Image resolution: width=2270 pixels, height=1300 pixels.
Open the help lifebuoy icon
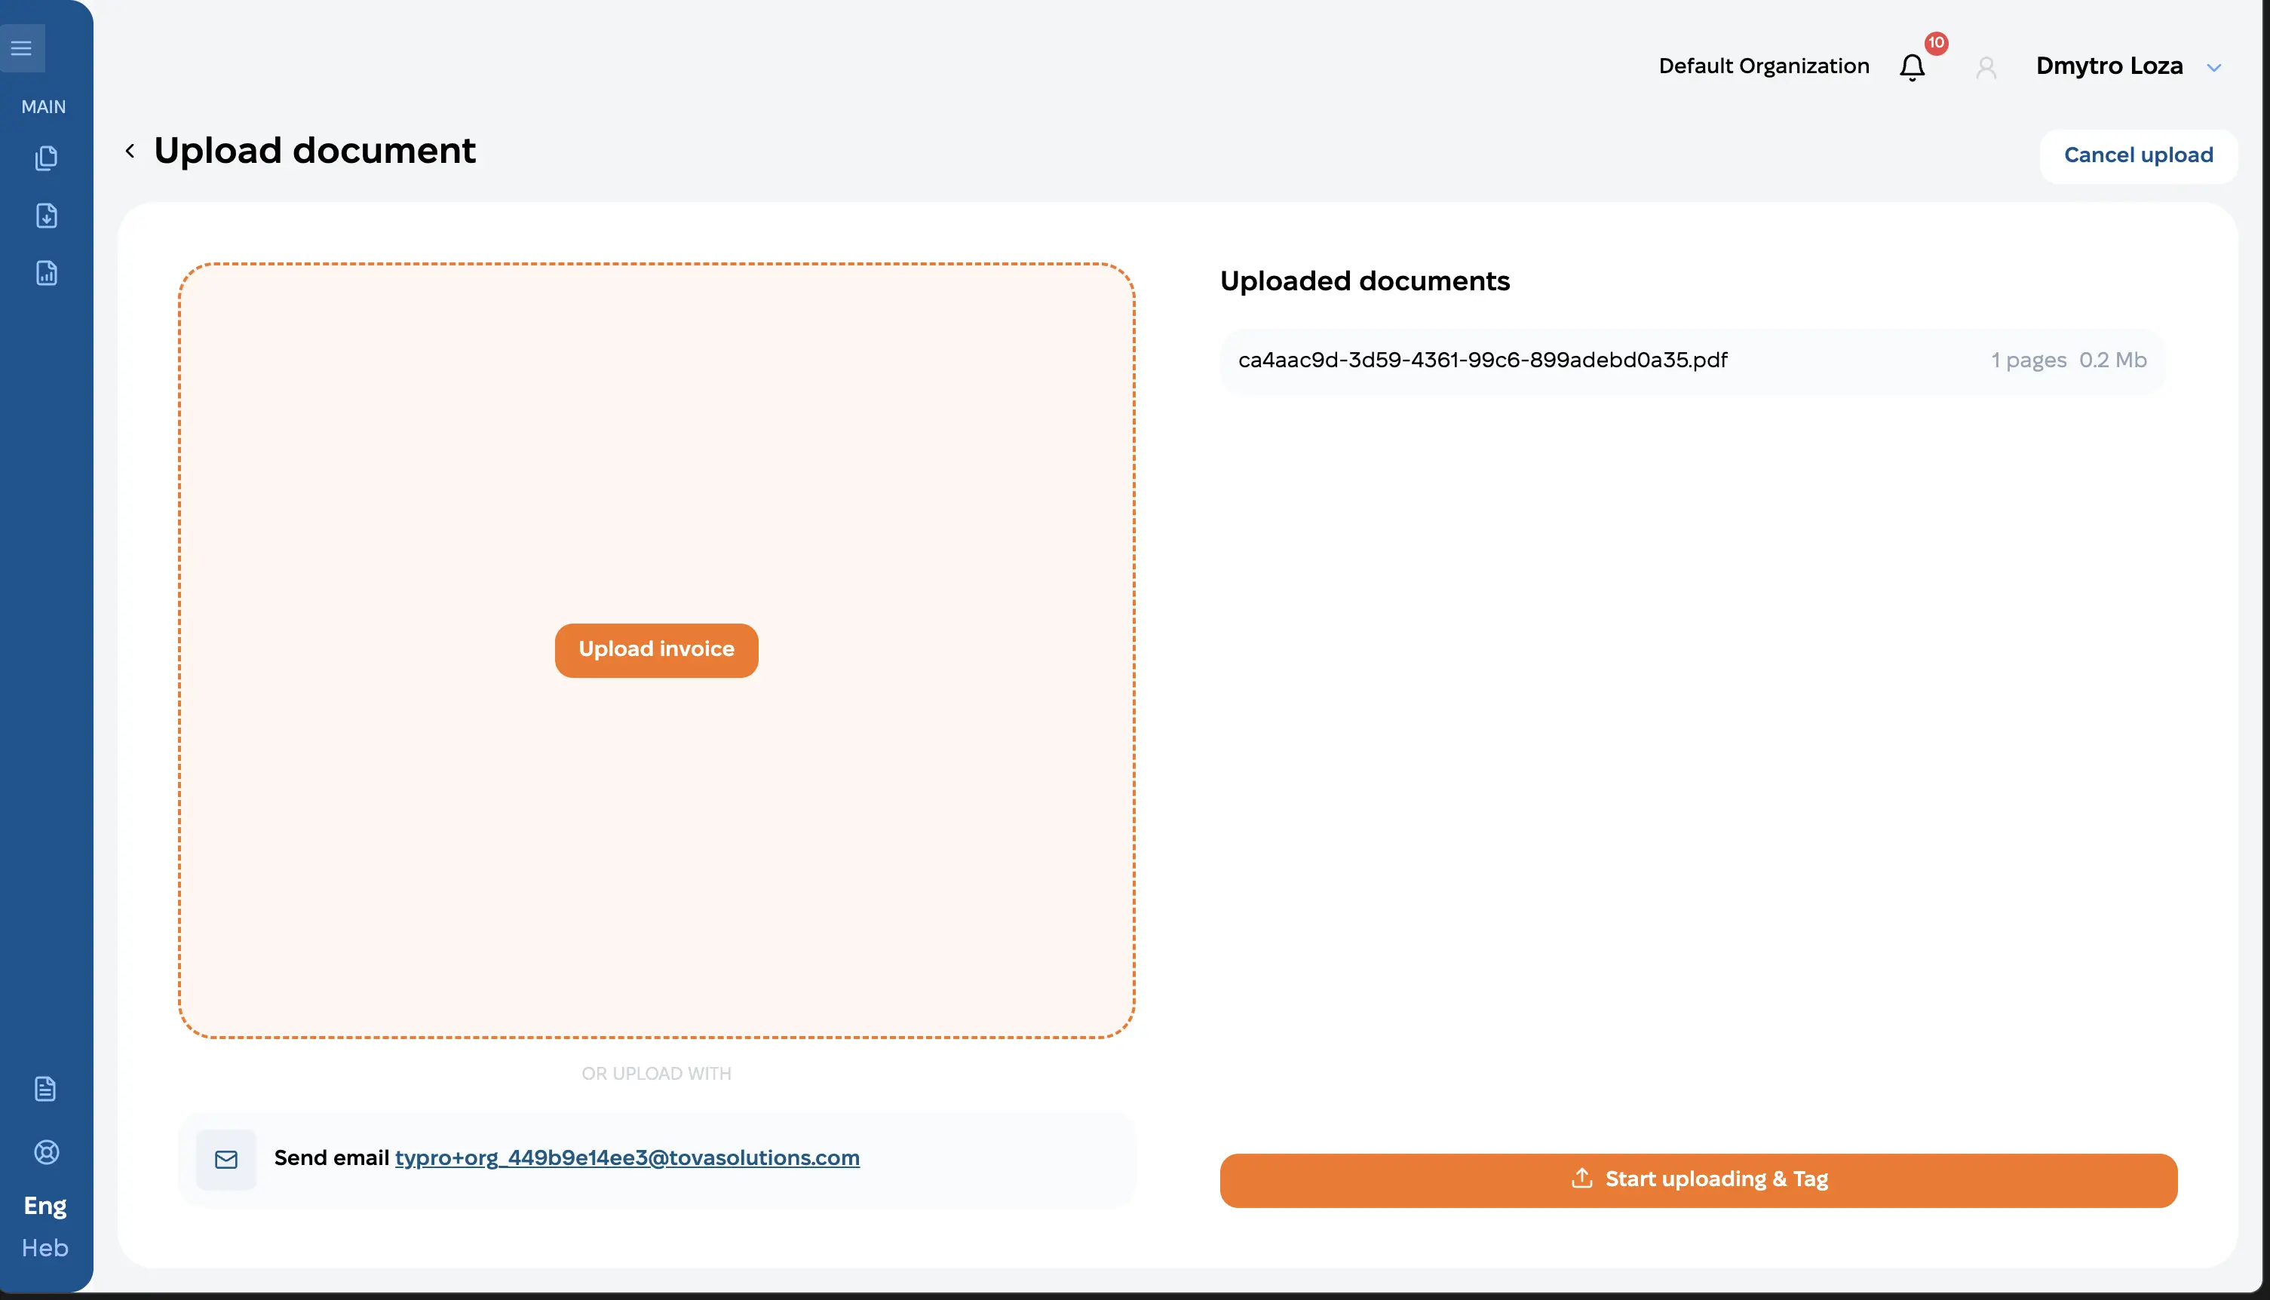click(45, 1151)
